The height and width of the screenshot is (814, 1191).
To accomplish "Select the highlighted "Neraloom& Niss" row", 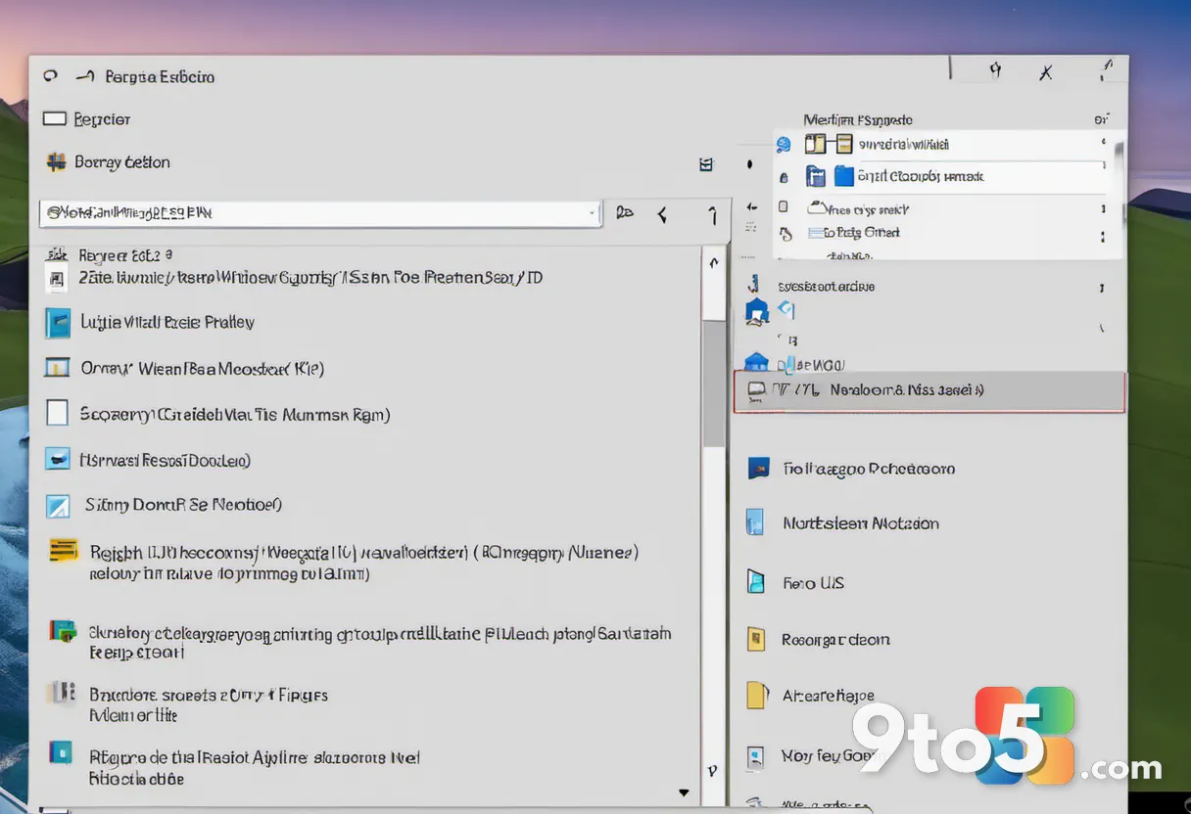I will tap(929, 391).
